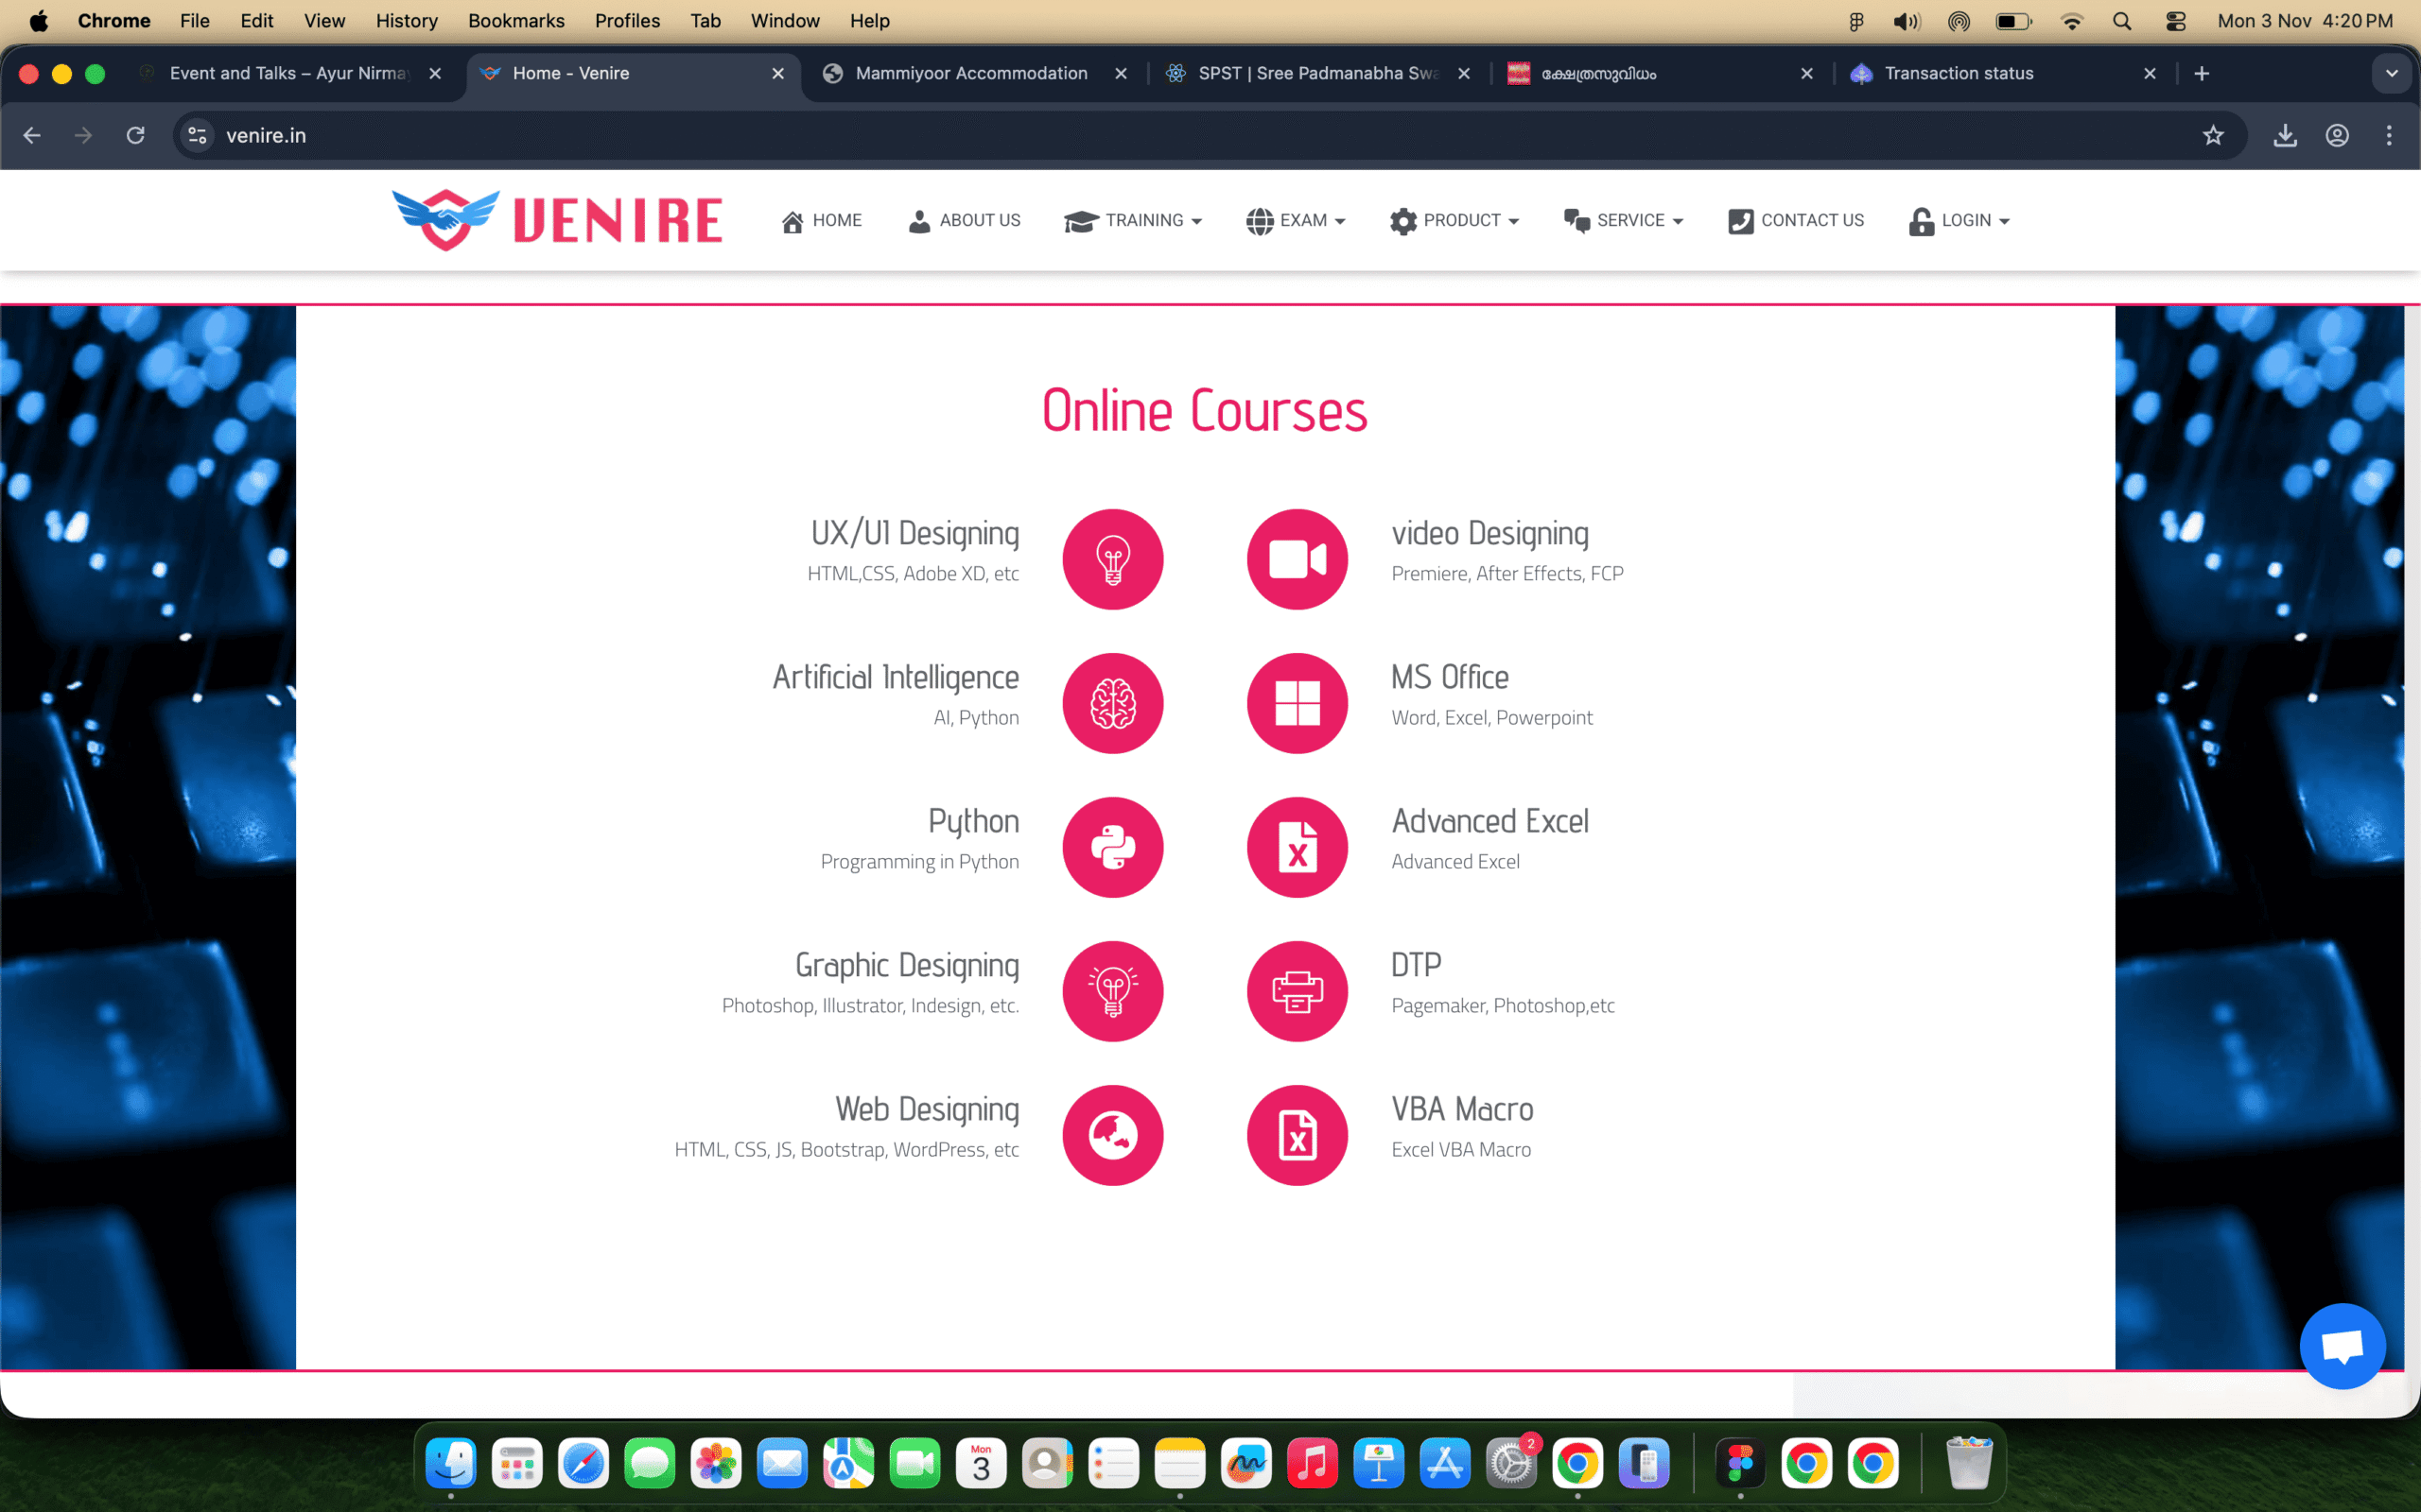The height and width of the screenshot is (1512, 2421).
Task: Bookmark this page with the star icon
Action: 2213,135
